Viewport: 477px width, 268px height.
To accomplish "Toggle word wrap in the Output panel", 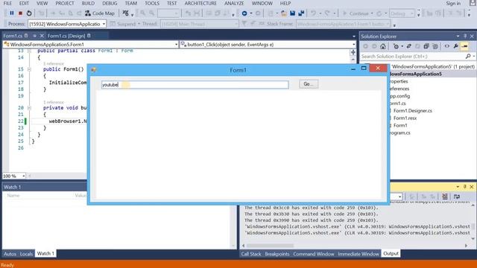I will 456,197.
